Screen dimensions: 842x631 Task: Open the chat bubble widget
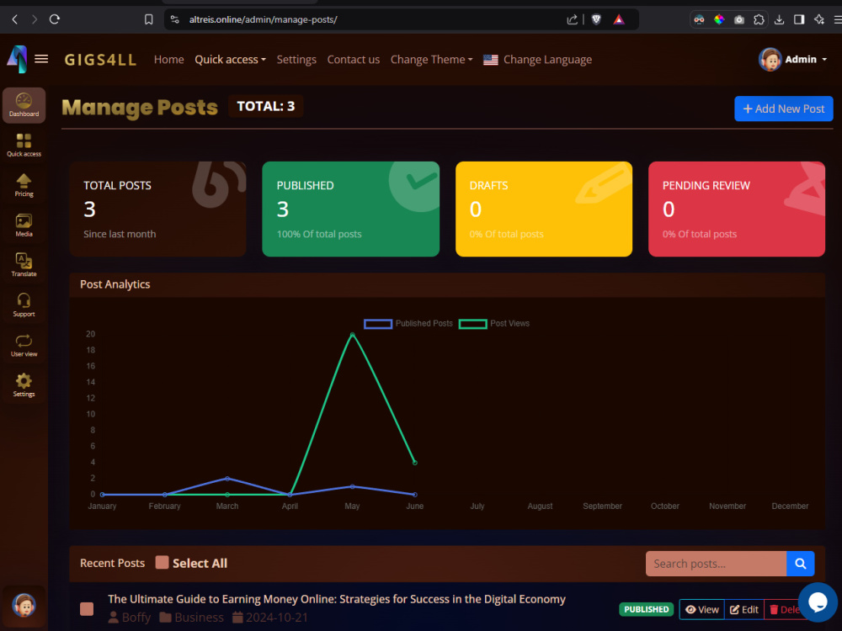[x=818, y=602]
